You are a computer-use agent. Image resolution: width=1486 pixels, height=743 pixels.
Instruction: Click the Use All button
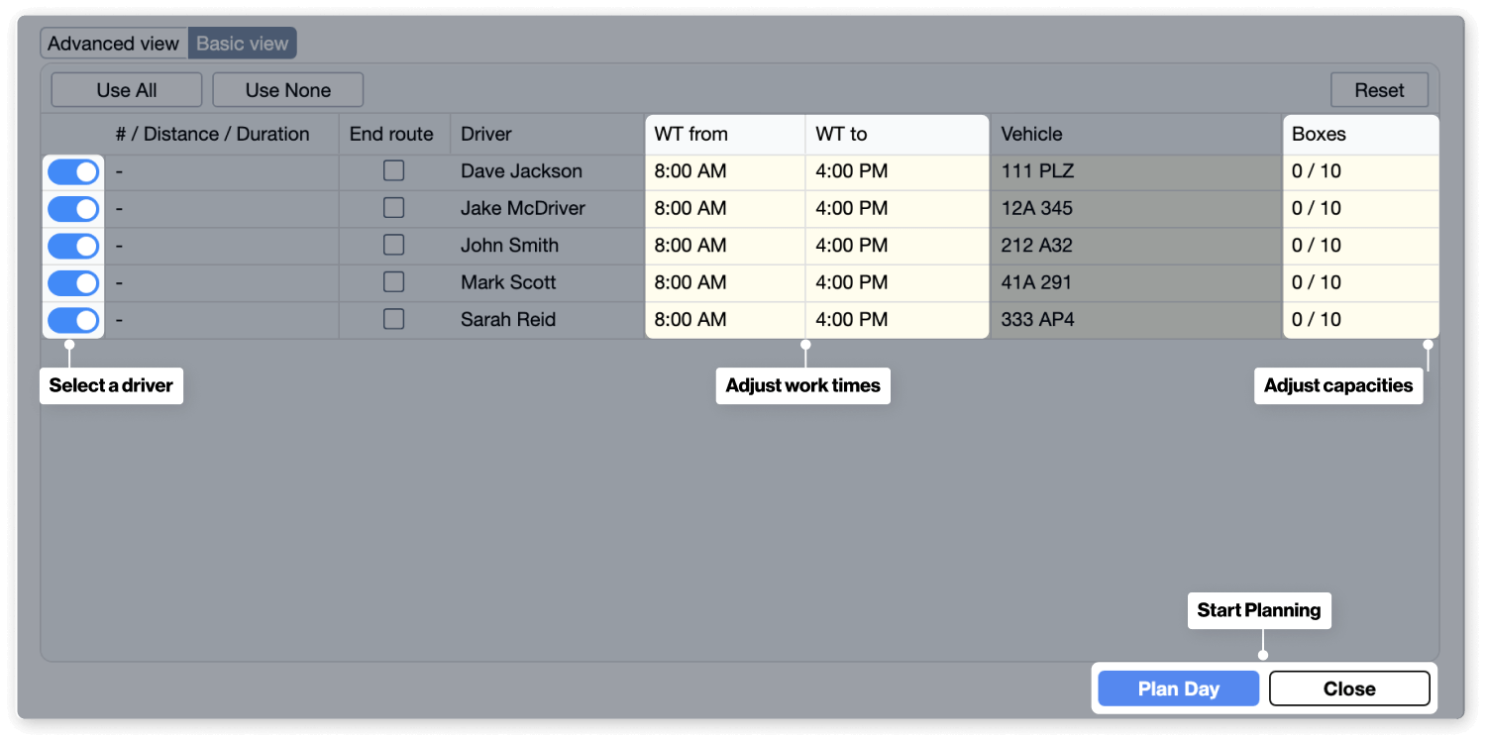click(127, 90)
